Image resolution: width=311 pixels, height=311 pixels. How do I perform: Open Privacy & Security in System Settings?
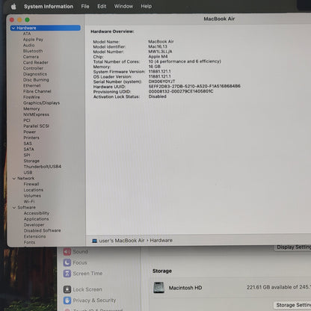point(90,301)
